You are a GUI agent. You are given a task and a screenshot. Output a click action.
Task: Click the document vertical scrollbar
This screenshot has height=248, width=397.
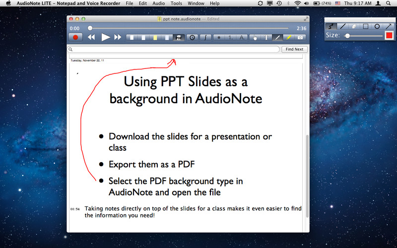(x=307, y=176)
